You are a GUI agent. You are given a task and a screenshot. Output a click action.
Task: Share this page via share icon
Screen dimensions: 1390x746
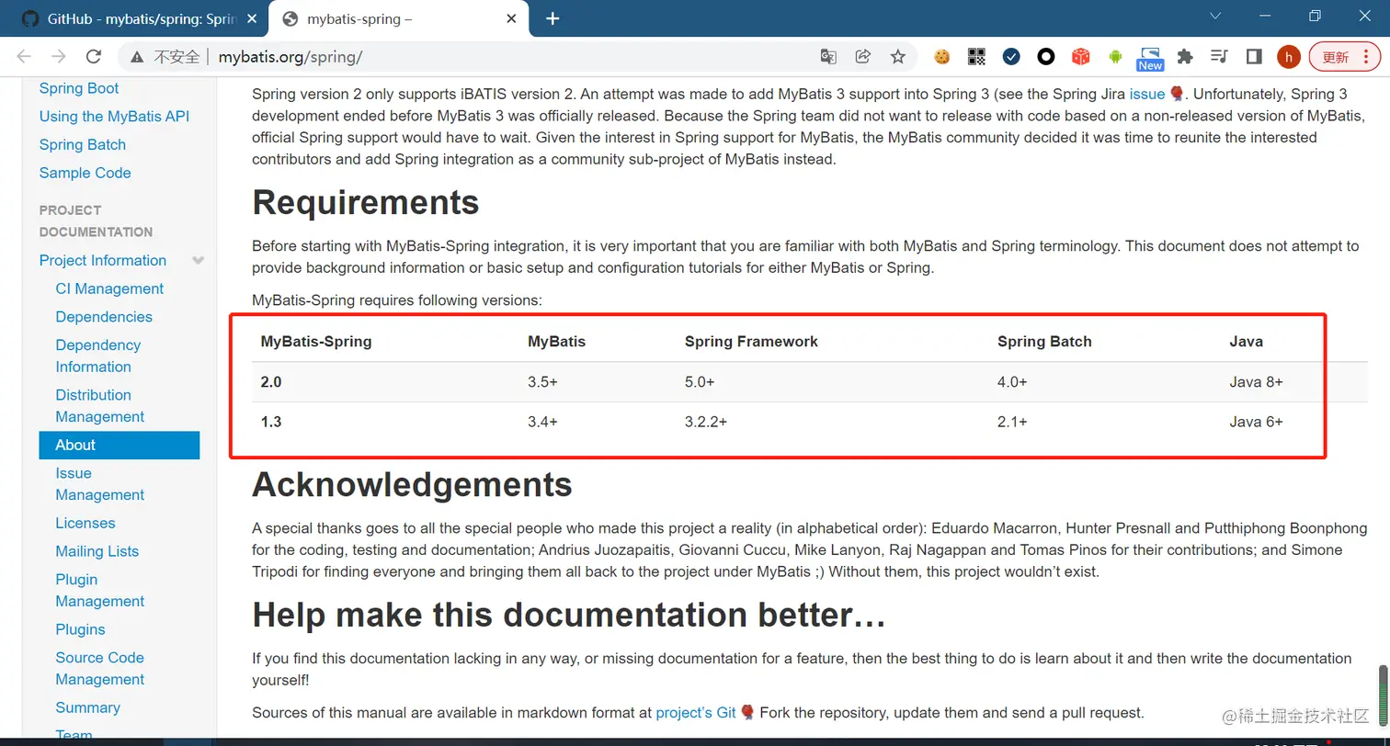click(x=863, y=57)
